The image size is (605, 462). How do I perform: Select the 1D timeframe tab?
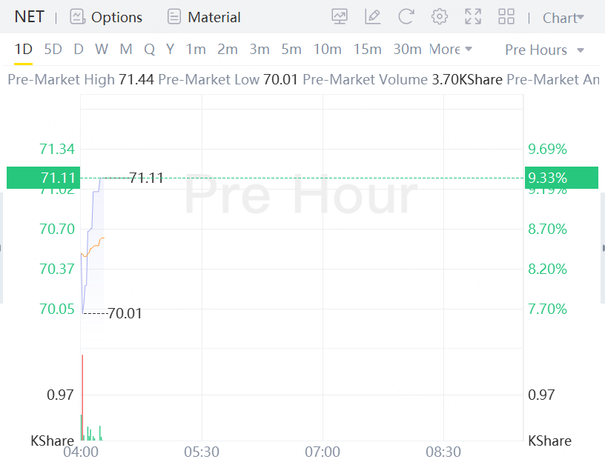(24, 50)
